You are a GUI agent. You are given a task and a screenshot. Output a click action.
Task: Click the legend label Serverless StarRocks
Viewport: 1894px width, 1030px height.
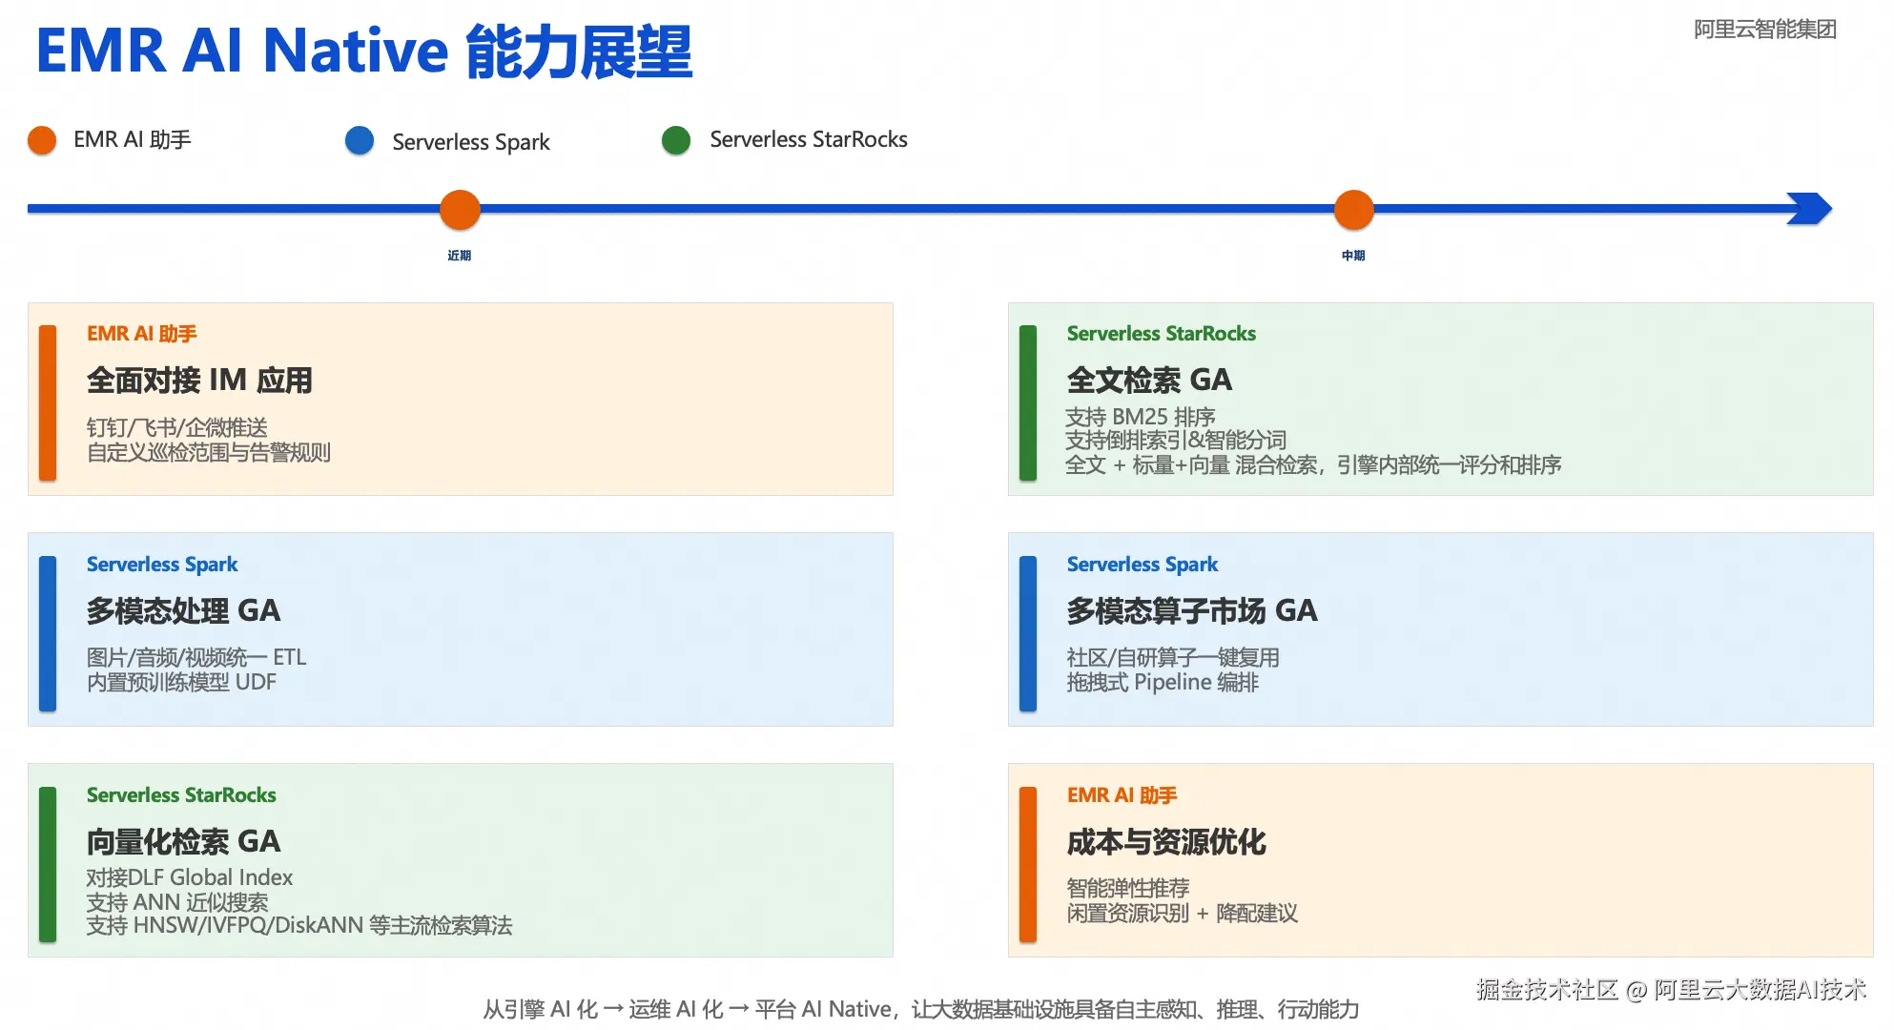(x=809, y=139)
